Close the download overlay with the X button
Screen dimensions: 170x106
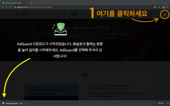tap(165, 15)
